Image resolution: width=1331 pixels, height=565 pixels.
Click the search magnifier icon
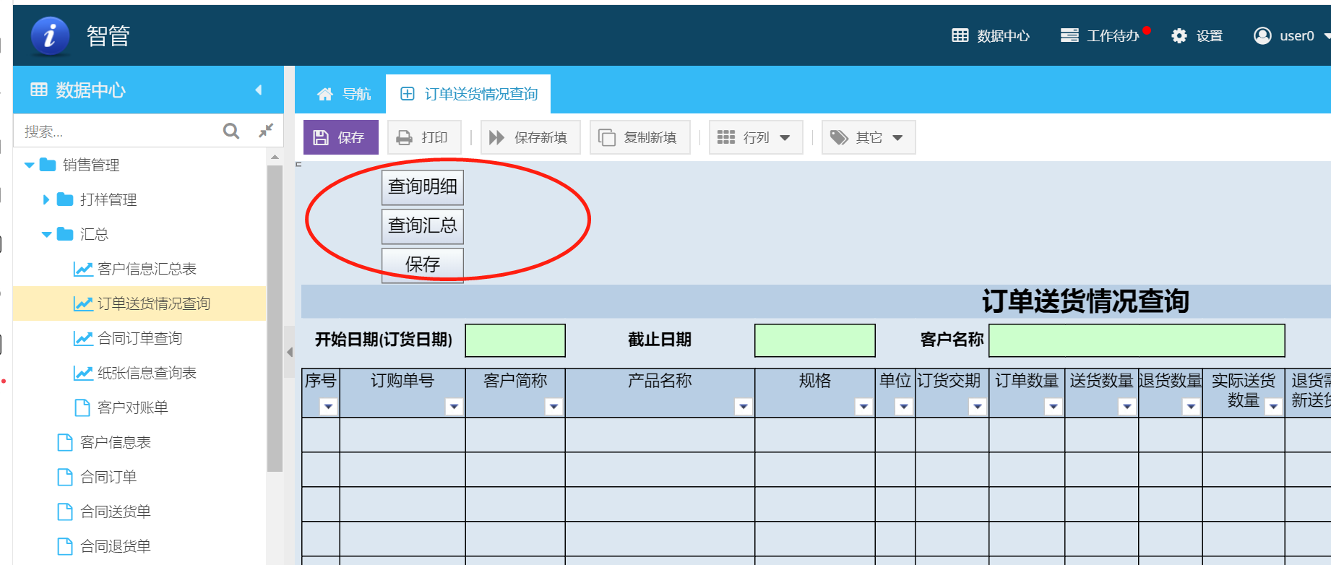[231, 131]
